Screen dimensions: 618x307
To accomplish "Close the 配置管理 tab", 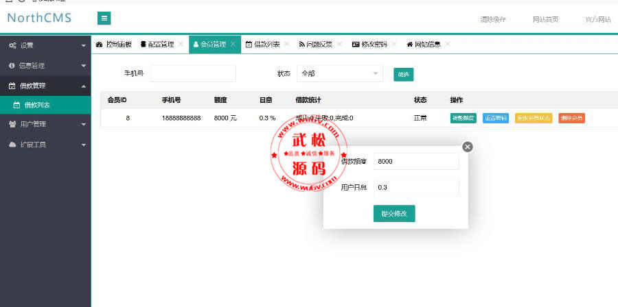I will pos(181,45).
